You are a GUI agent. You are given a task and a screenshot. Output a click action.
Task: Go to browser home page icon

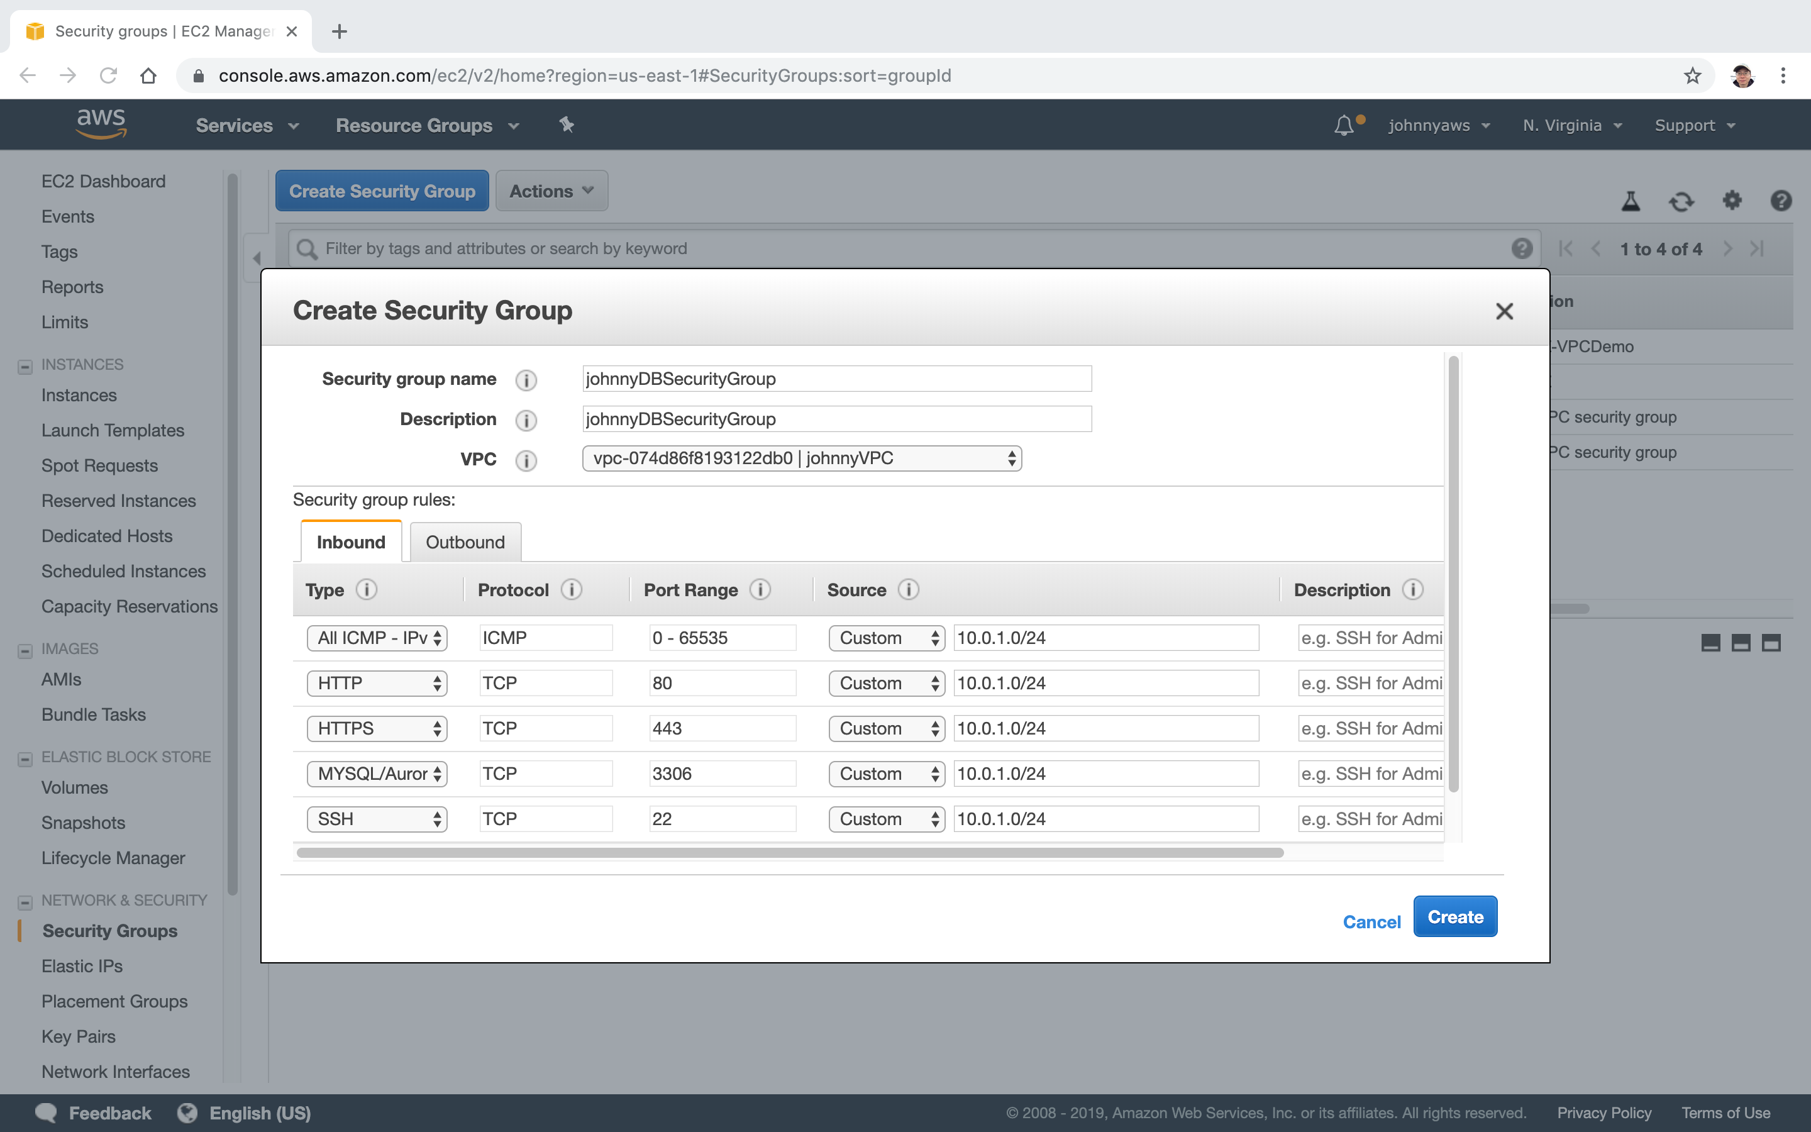pyautogui.click(x=148, y=75)
